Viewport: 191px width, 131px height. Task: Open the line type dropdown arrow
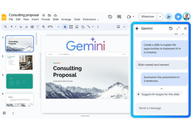[93, 27]
